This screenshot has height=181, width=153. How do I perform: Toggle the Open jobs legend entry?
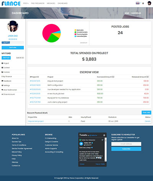tap(79, 30)
